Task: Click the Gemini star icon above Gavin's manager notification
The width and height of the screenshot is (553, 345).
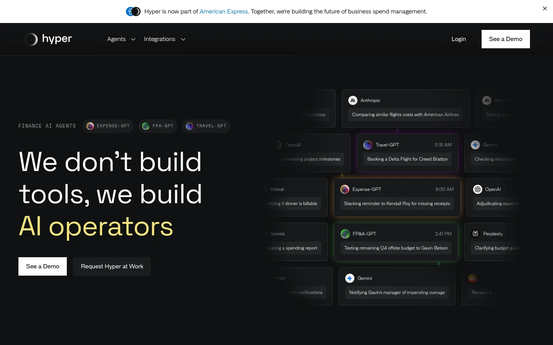Action: [350, 278]
